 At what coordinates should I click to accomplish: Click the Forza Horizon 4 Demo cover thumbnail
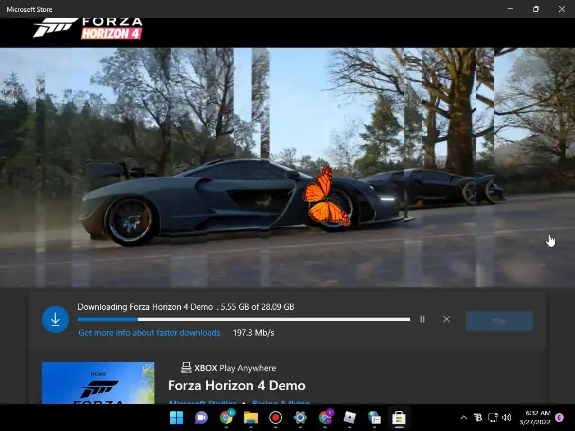click(x=98, y=383)
